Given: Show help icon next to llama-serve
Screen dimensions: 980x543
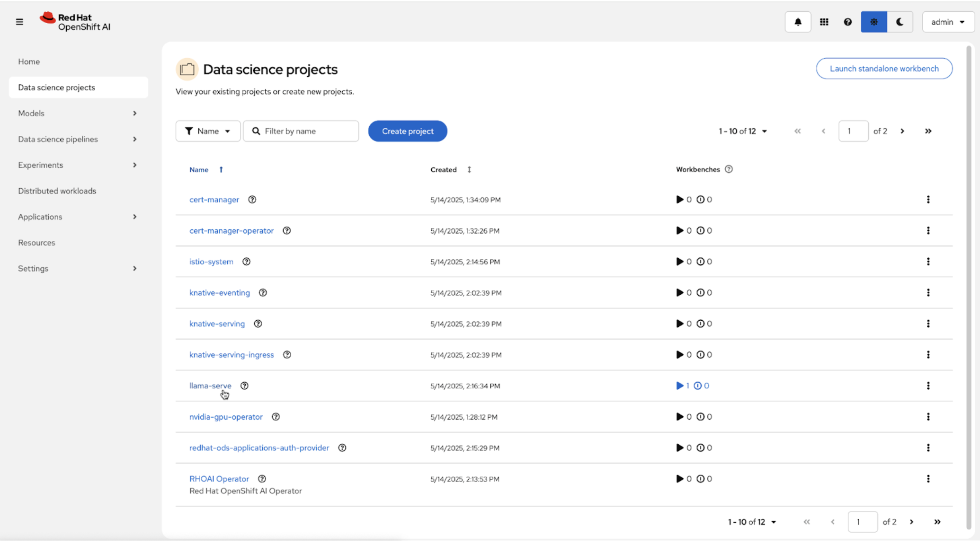Looking at the screenshot, I should coord(244,386).
